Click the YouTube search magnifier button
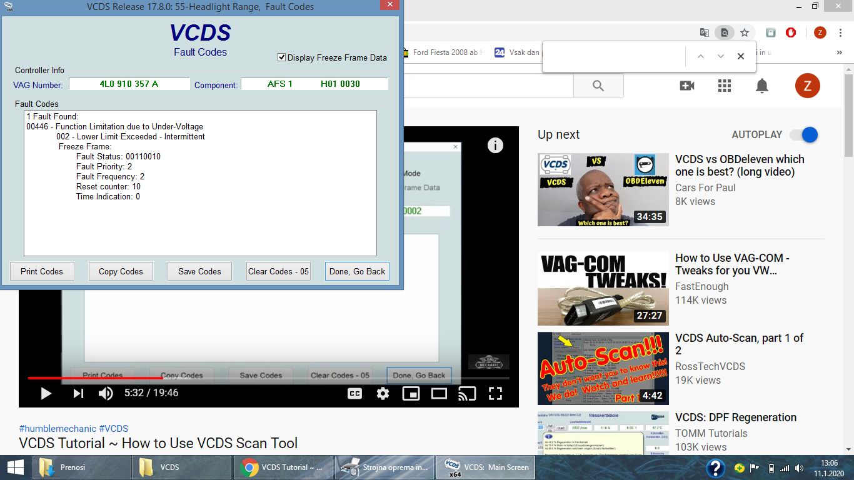 598,86
